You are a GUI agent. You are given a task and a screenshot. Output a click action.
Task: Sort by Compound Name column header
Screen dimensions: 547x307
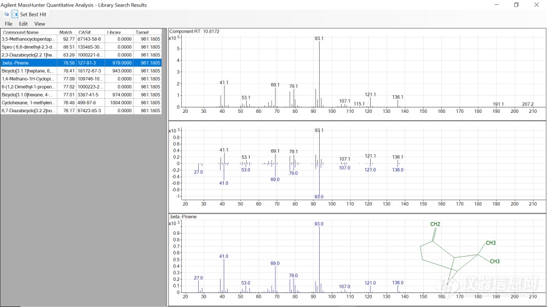29,32
